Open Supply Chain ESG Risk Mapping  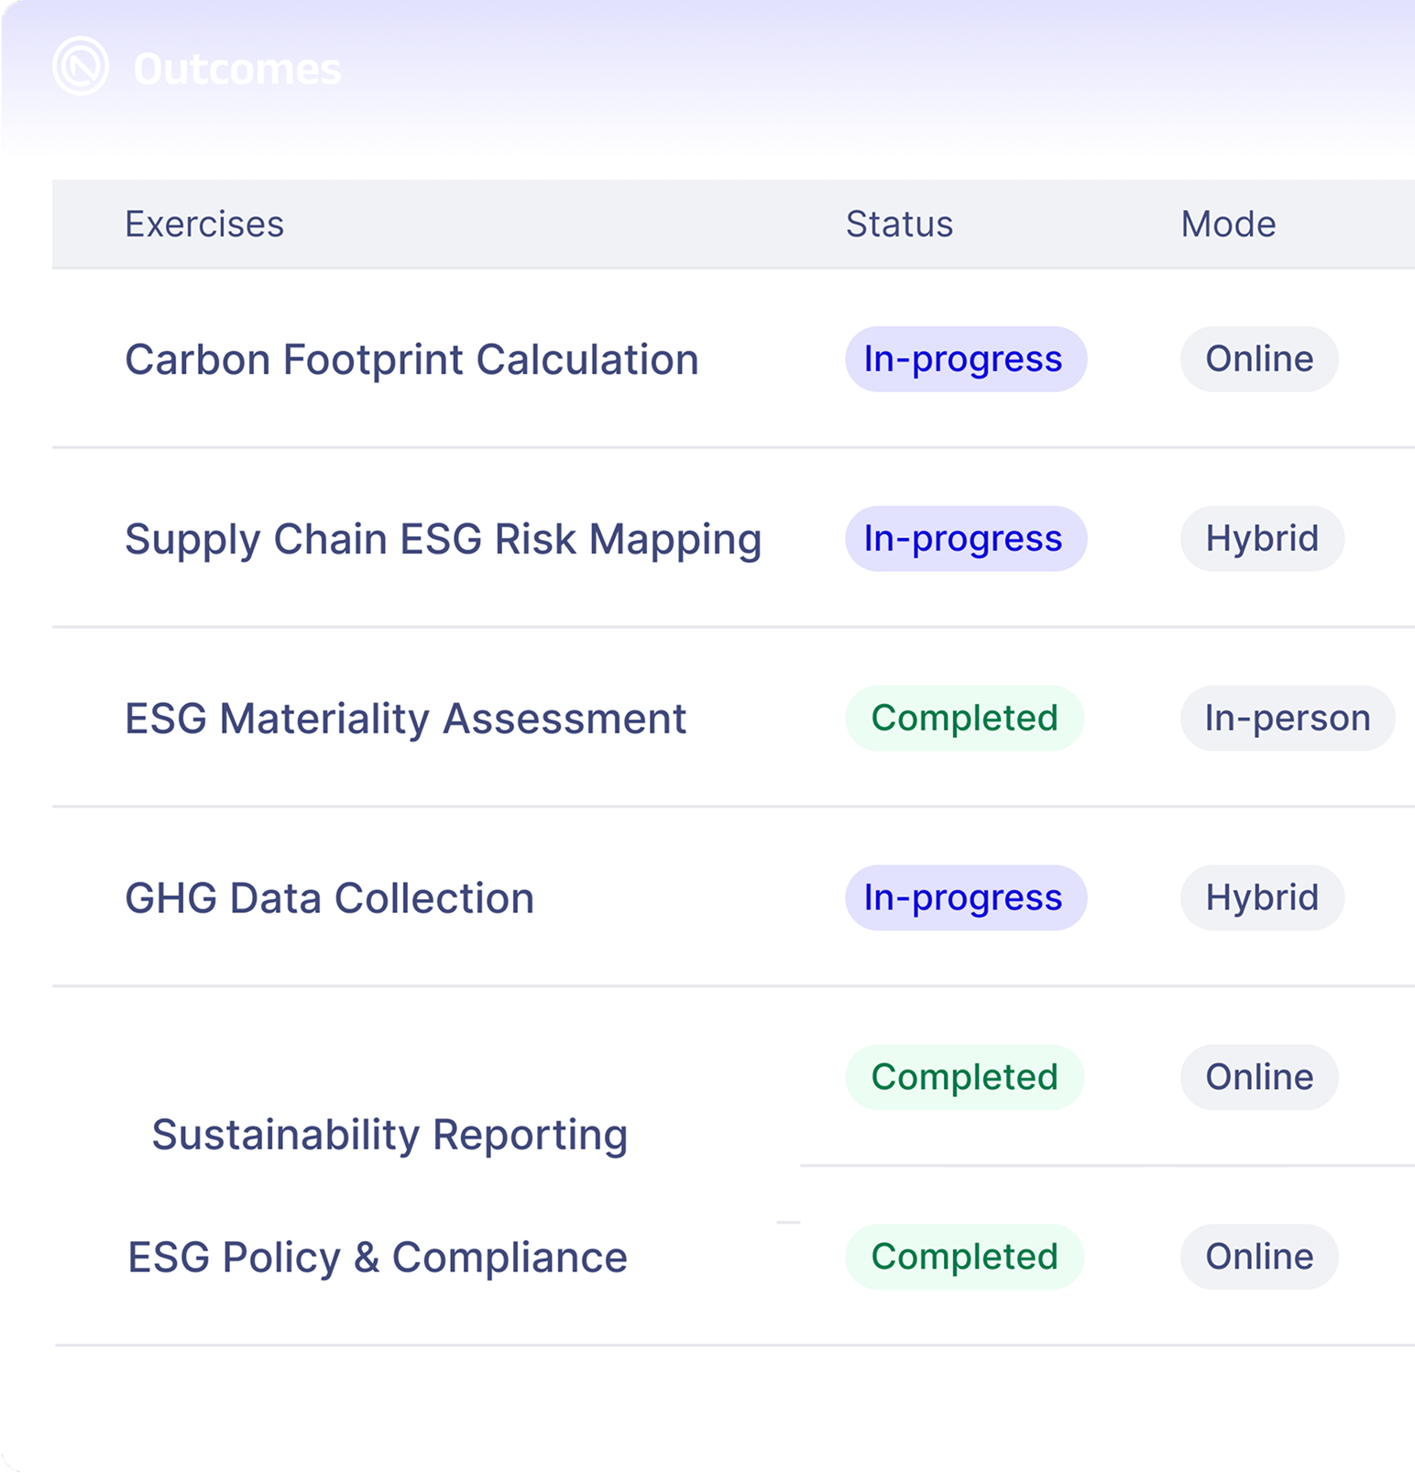coord(444,539)
